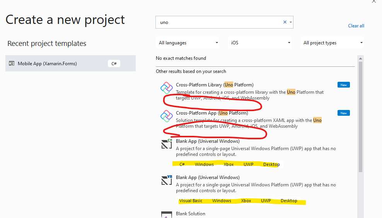Click the C# tag on the recent template

point(114,64)
